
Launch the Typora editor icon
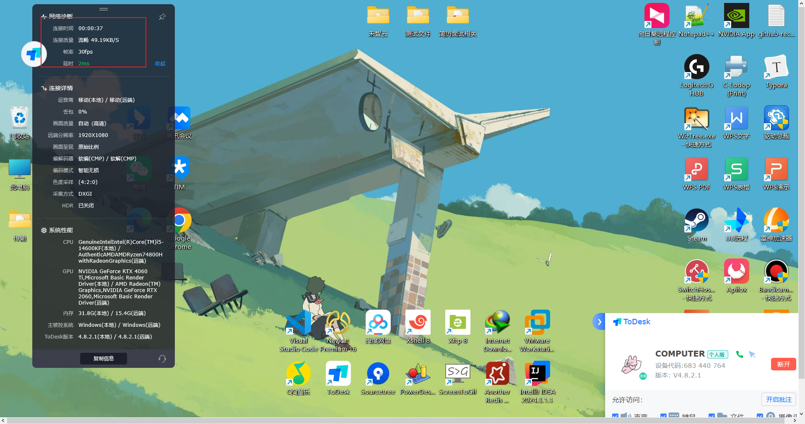point(776,72)
